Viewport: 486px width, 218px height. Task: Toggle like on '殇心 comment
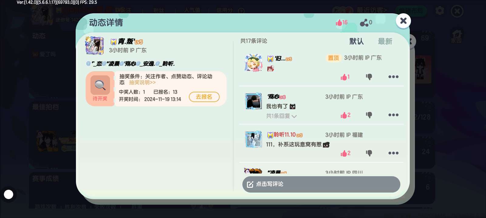click(345, 115)
